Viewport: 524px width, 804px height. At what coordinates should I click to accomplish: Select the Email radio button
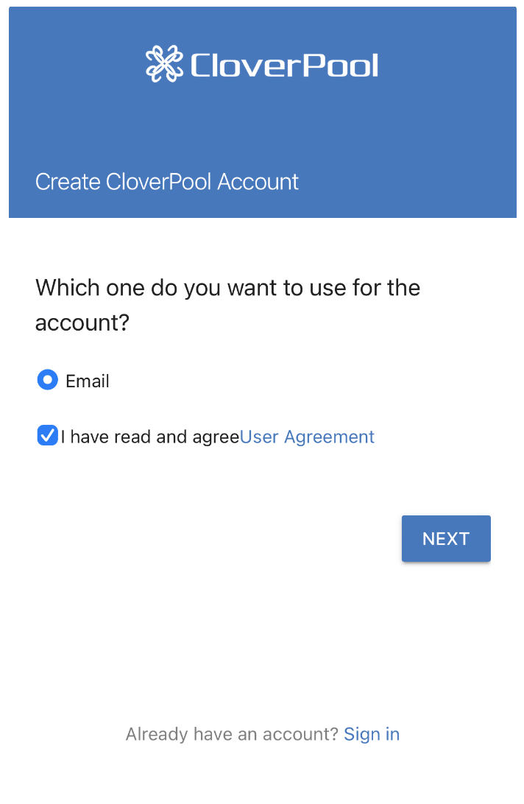(48, 380)
